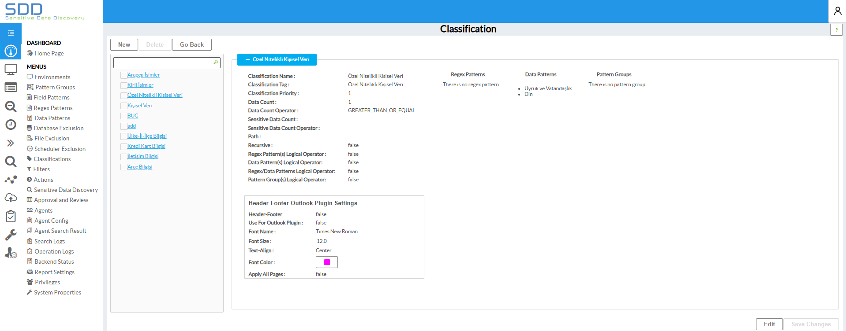This screenshot has height=331, width=846.
Task: Click the wrench tools sidebar icon
Action: coord(11,235)
